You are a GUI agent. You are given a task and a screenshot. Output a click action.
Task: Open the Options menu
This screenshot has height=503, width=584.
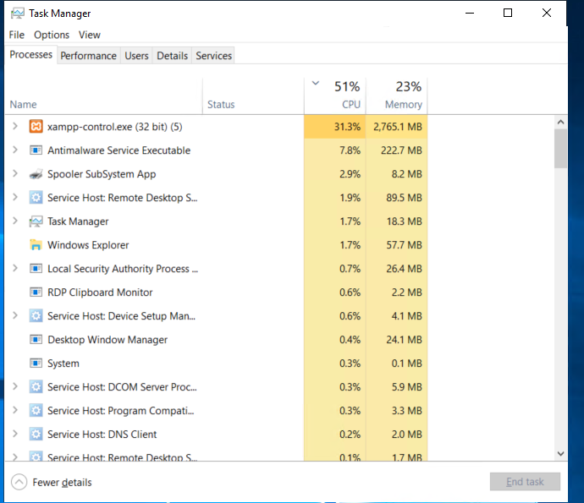click(x=52, y=35)
